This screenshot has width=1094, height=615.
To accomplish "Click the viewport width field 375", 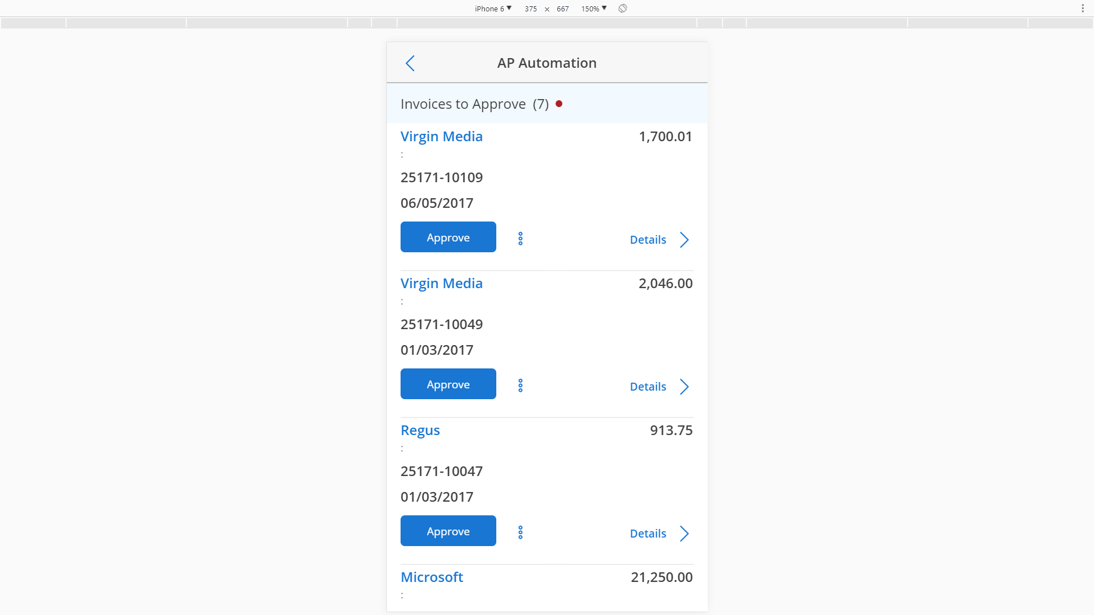I will (530, 9).
